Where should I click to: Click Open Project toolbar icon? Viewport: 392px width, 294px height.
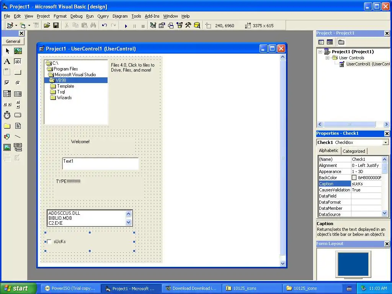point(47,26)
